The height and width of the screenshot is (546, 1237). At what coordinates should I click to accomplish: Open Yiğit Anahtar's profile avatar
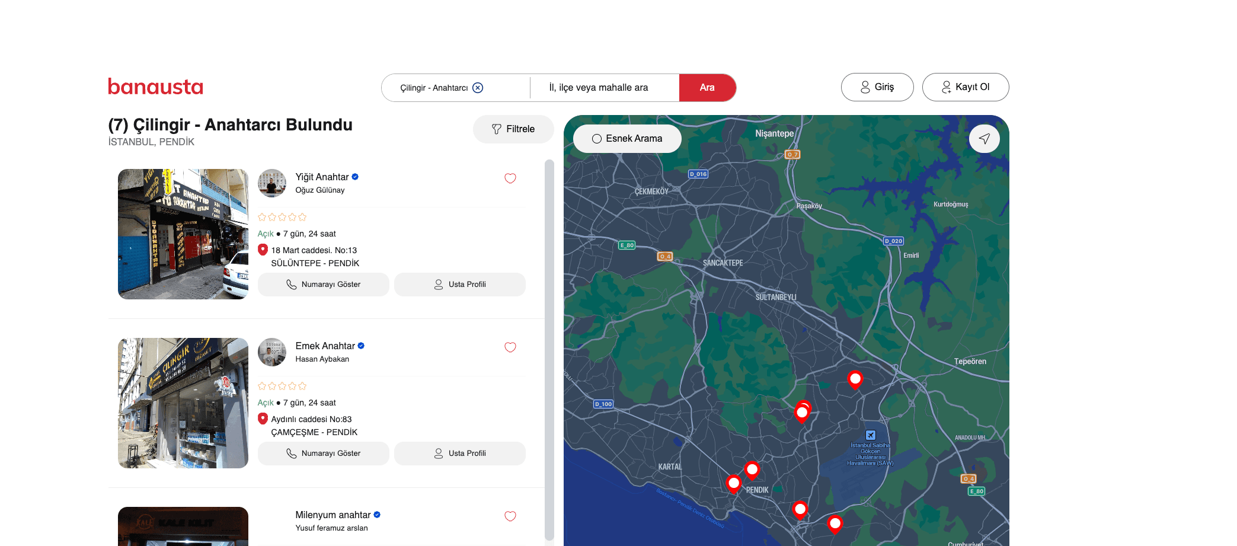coord(272,183)
